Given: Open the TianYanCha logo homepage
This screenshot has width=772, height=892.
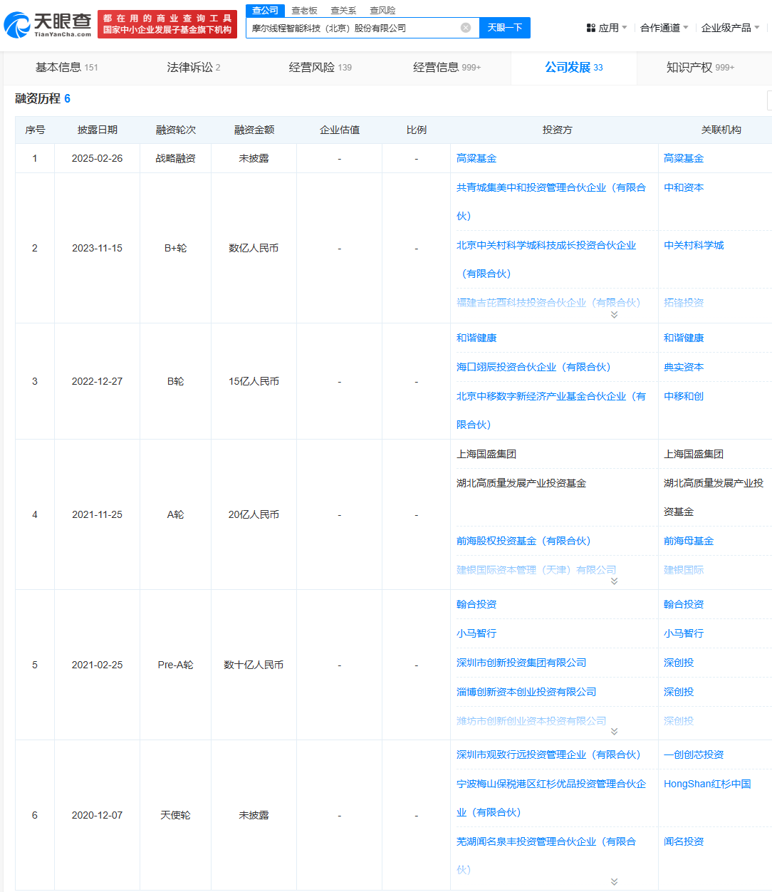Looking at the screenshot, I should (x=48, y=24).
